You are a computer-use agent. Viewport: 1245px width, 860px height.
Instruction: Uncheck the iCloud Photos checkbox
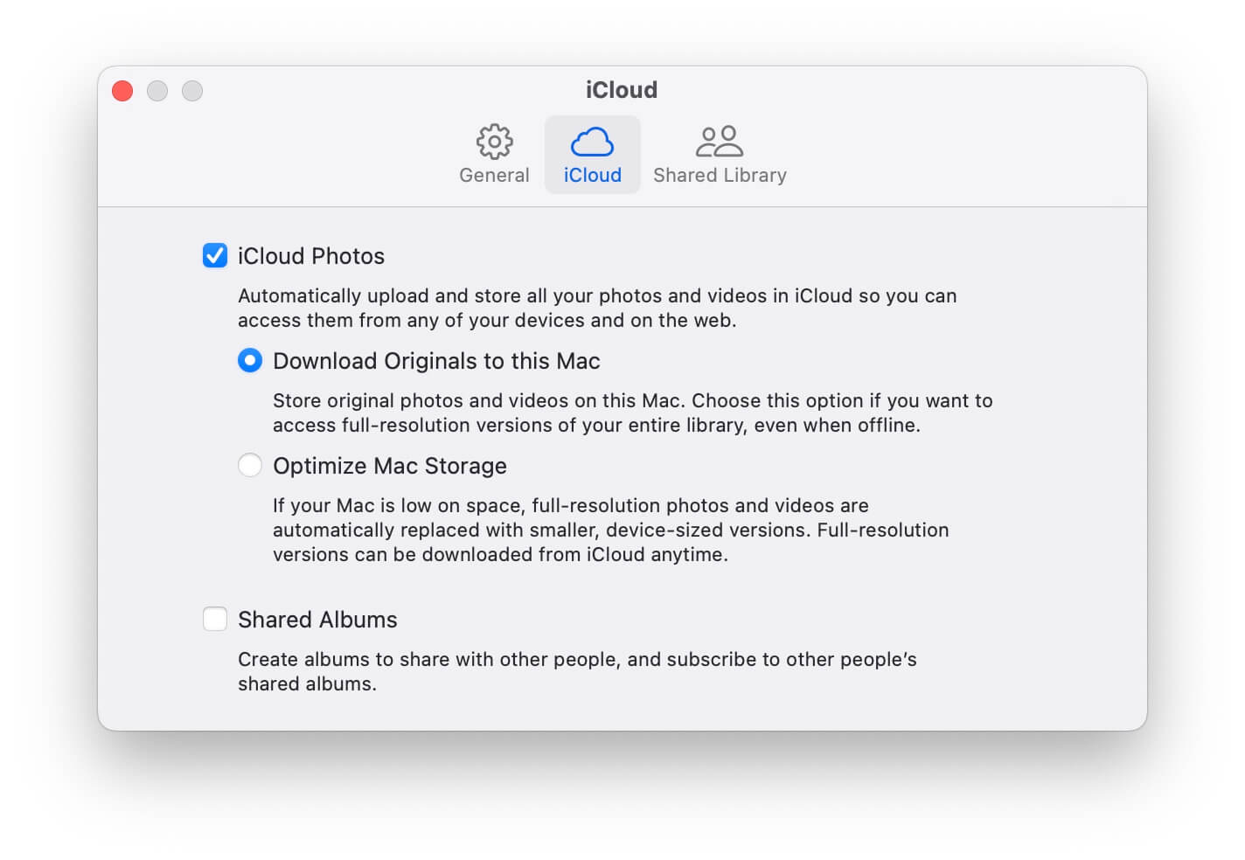pos(215,255)
